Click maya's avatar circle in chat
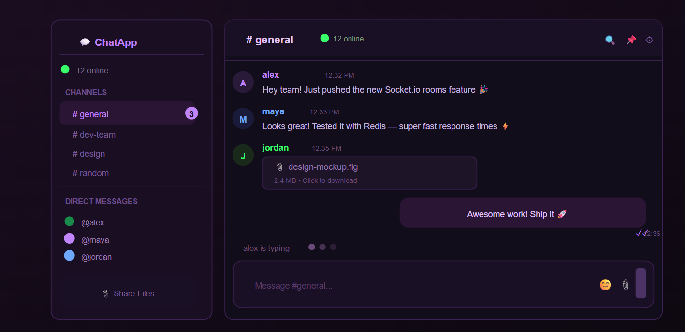685x332 pixels. [243, 119]
